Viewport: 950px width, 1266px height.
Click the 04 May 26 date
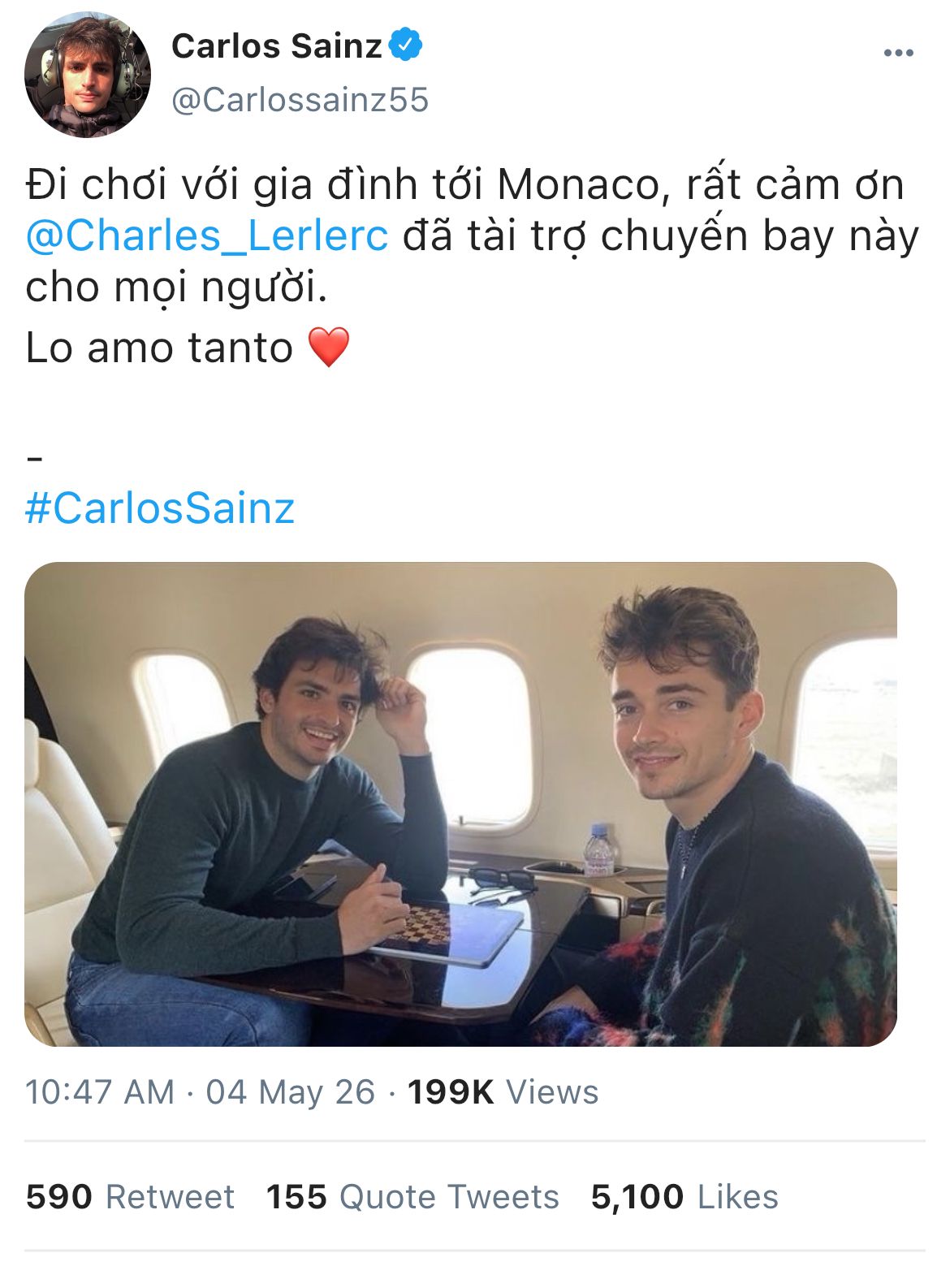point(290,1092)
